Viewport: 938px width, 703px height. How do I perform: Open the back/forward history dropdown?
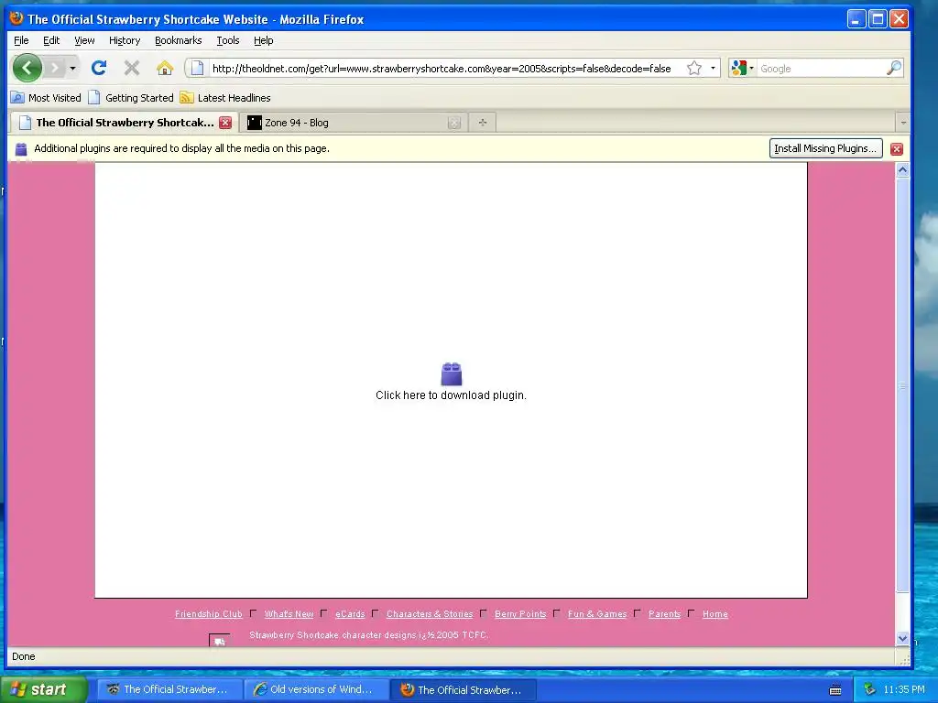(72, 68)
